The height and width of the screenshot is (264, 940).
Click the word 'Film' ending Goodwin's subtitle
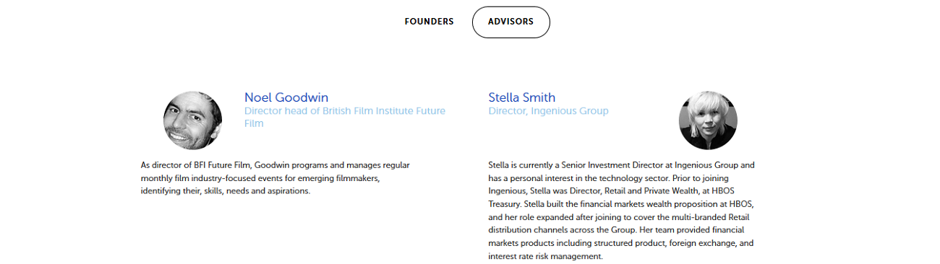tap(254, 123)
